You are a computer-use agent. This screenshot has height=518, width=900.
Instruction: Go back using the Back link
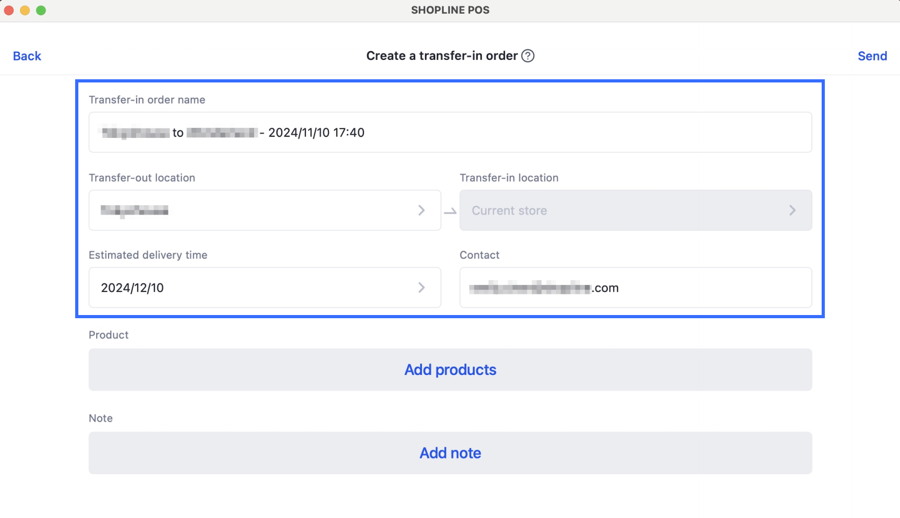coord(27,56)
